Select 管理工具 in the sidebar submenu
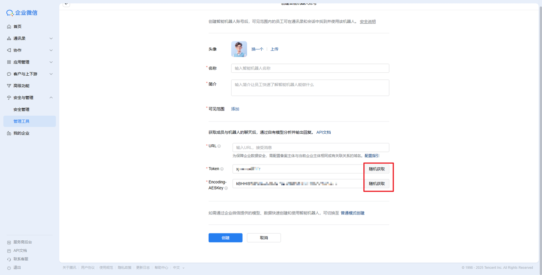This screenshot has height=275, width=542. 22,121
